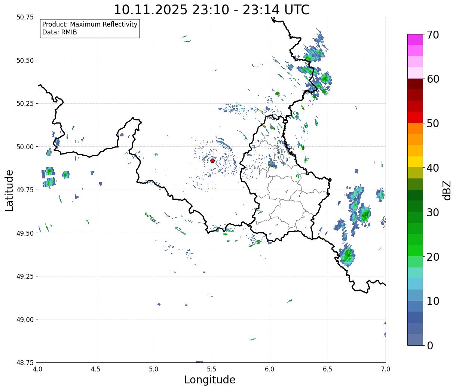
Task: Click latitude tick label 50.25
Action: point(25,104)
